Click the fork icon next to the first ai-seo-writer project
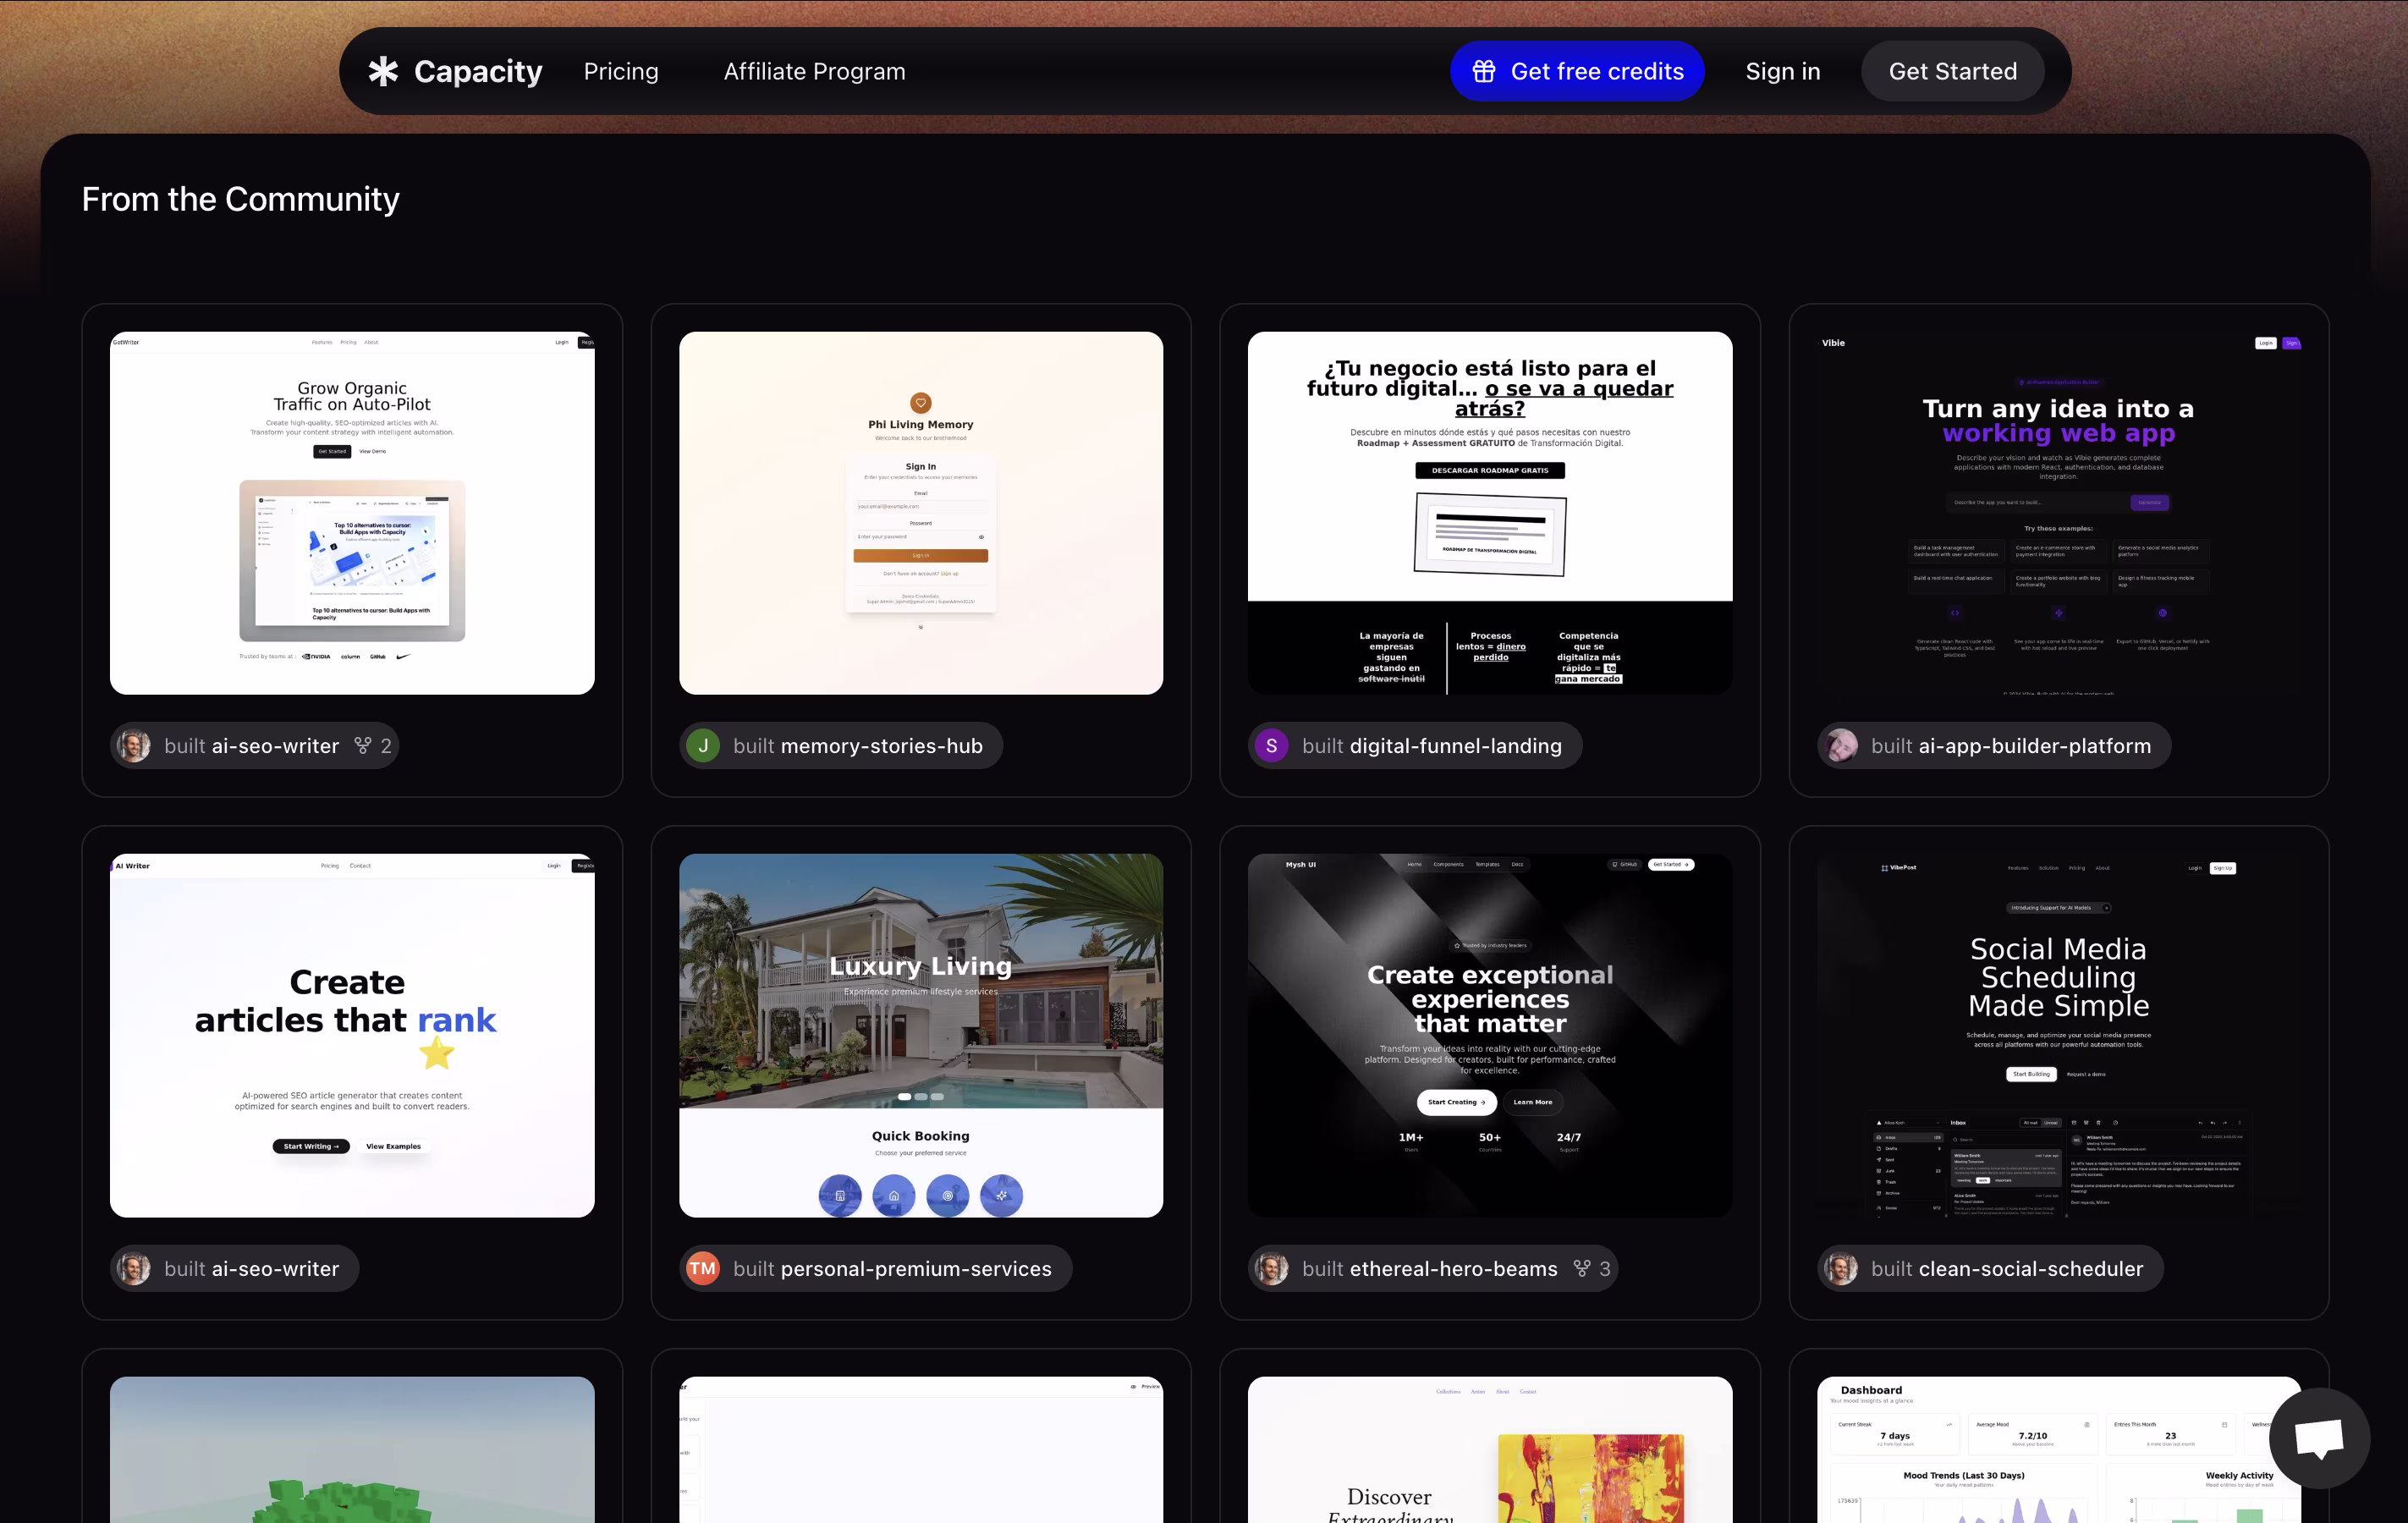 pyautogui.click(x=363, y=746)
